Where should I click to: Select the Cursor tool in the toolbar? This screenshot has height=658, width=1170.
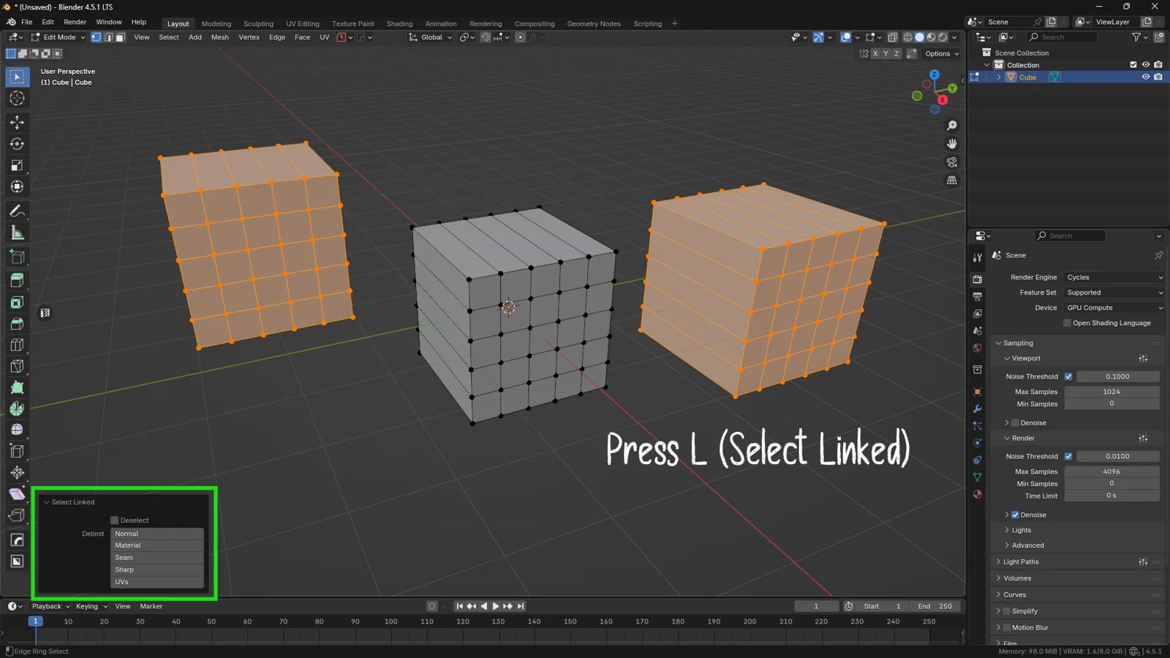coord(17,99)
